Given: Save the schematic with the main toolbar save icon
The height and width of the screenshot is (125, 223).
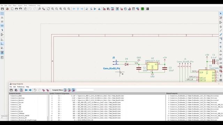Looking at the screenshot, I should tap(2, 9).
